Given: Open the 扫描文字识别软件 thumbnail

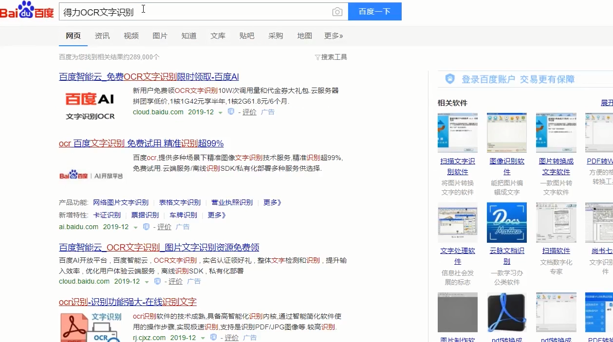Looking at the screenshot, I should 457,133.
